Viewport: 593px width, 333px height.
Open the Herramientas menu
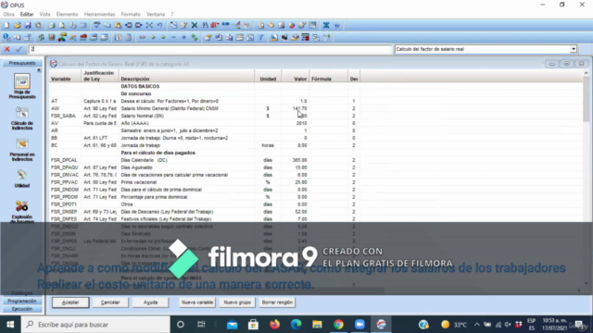click(99, 15)
